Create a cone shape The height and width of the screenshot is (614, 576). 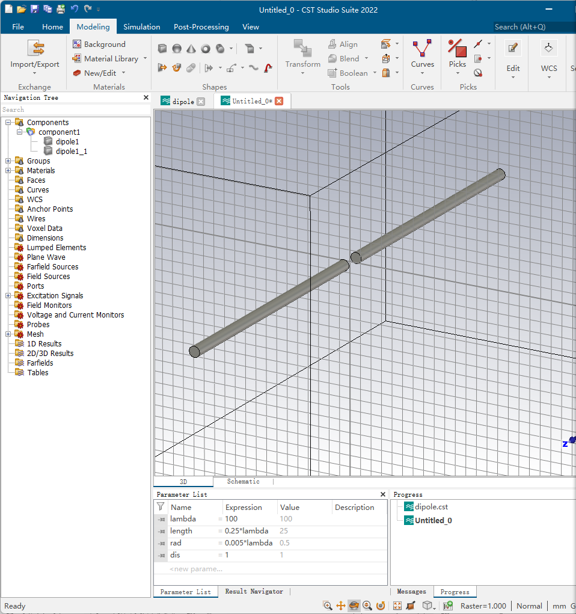pos(191,49)
